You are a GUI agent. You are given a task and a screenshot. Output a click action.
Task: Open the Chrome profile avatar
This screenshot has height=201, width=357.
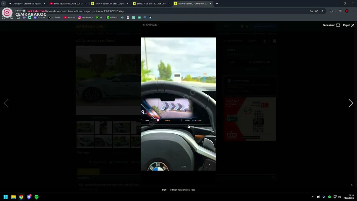[347, 11]
